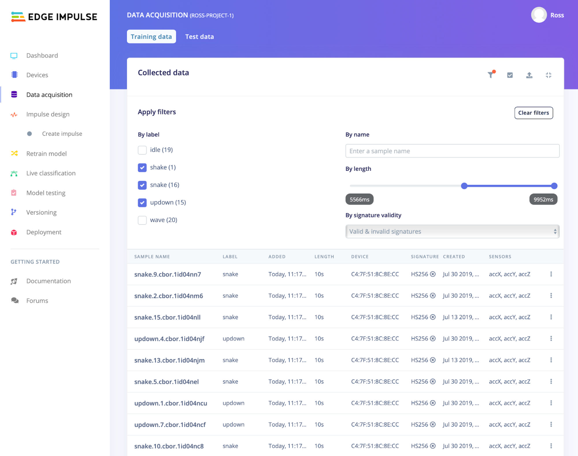The width and height of the screenshot is (578, 456).
Task: Open the row menu for updown.4.cbor.1id04njf
Action: (x=551, y=338)
